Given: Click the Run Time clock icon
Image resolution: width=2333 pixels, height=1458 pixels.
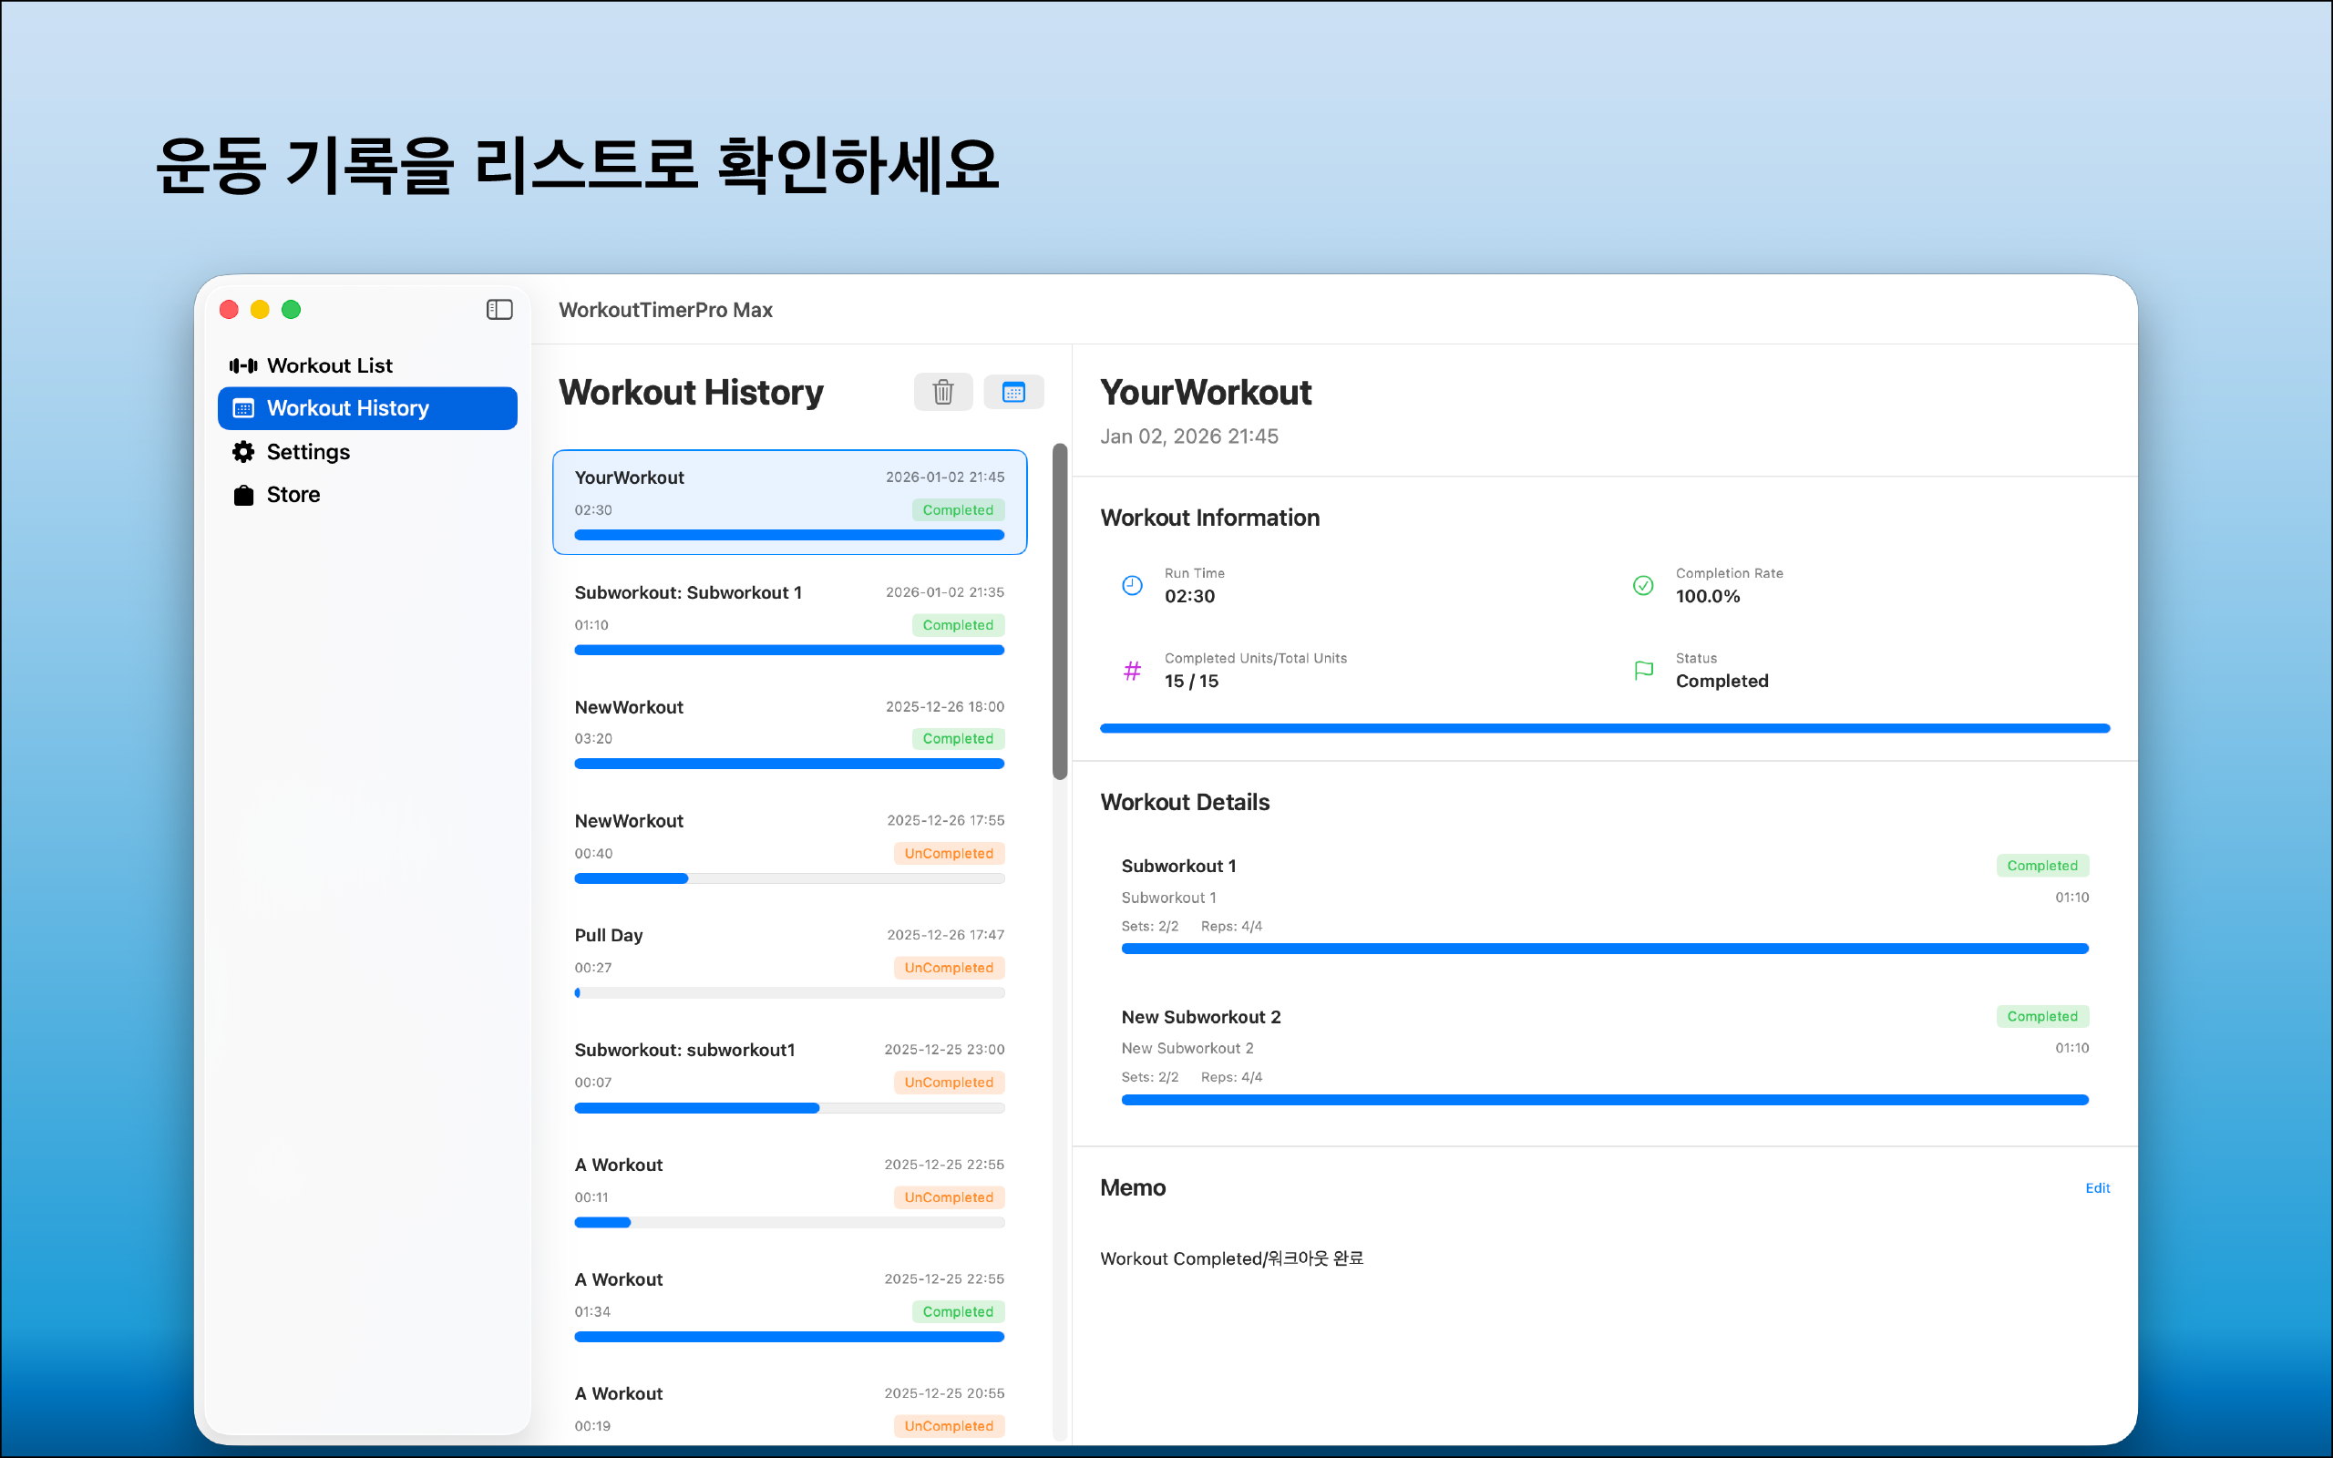Looking at the screenshot, I should tap(1132, 585).
